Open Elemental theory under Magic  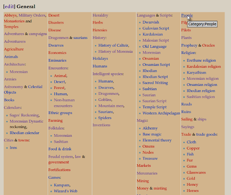pos(157,141)
